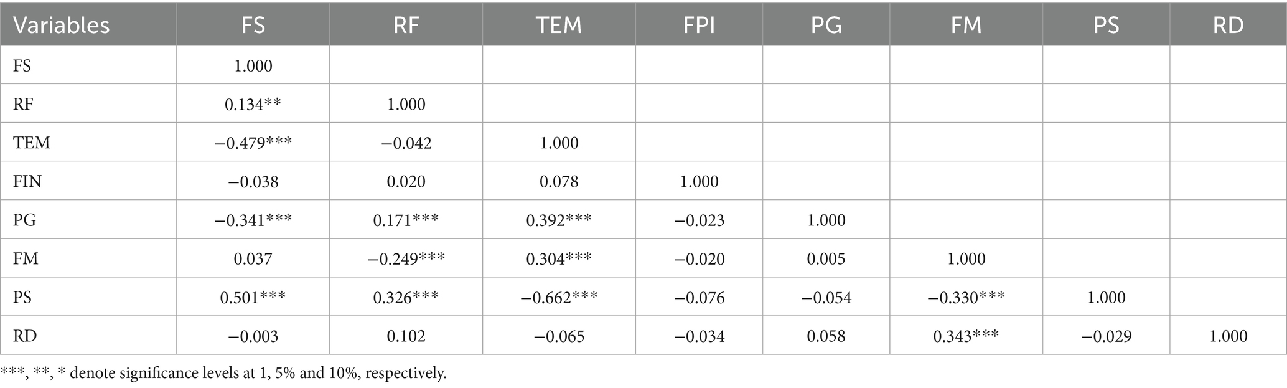This screenshot has width=1287, height=388.
Task: Select the cell with value 0.392***
Action: click(559, 220)
